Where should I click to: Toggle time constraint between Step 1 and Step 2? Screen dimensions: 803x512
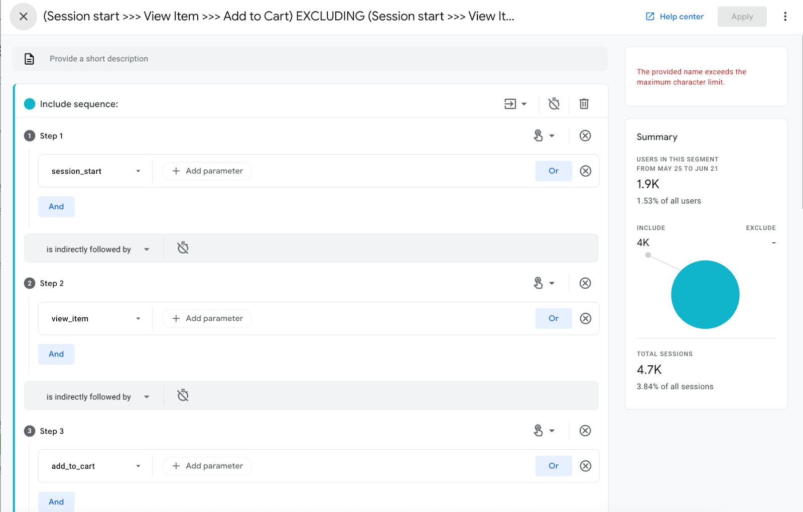pos(183,248)
